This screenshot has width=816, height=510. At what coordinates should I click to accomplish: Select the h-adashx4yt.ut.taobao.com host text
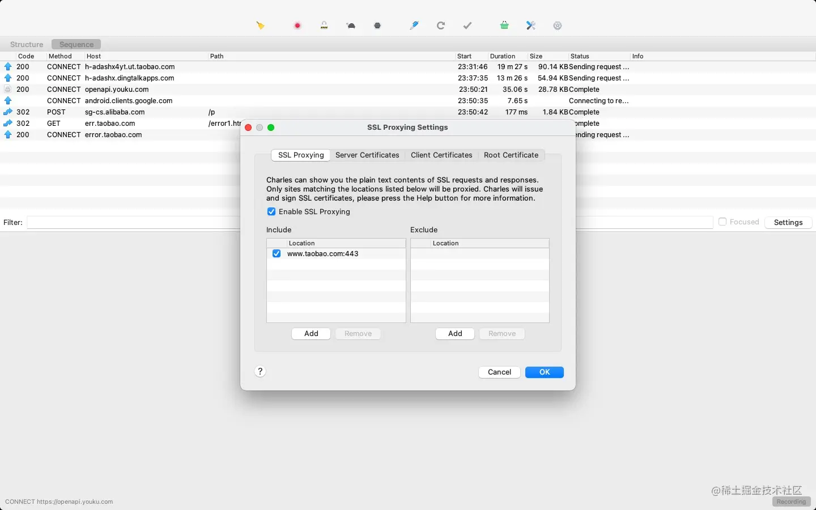tap(130, 67)
